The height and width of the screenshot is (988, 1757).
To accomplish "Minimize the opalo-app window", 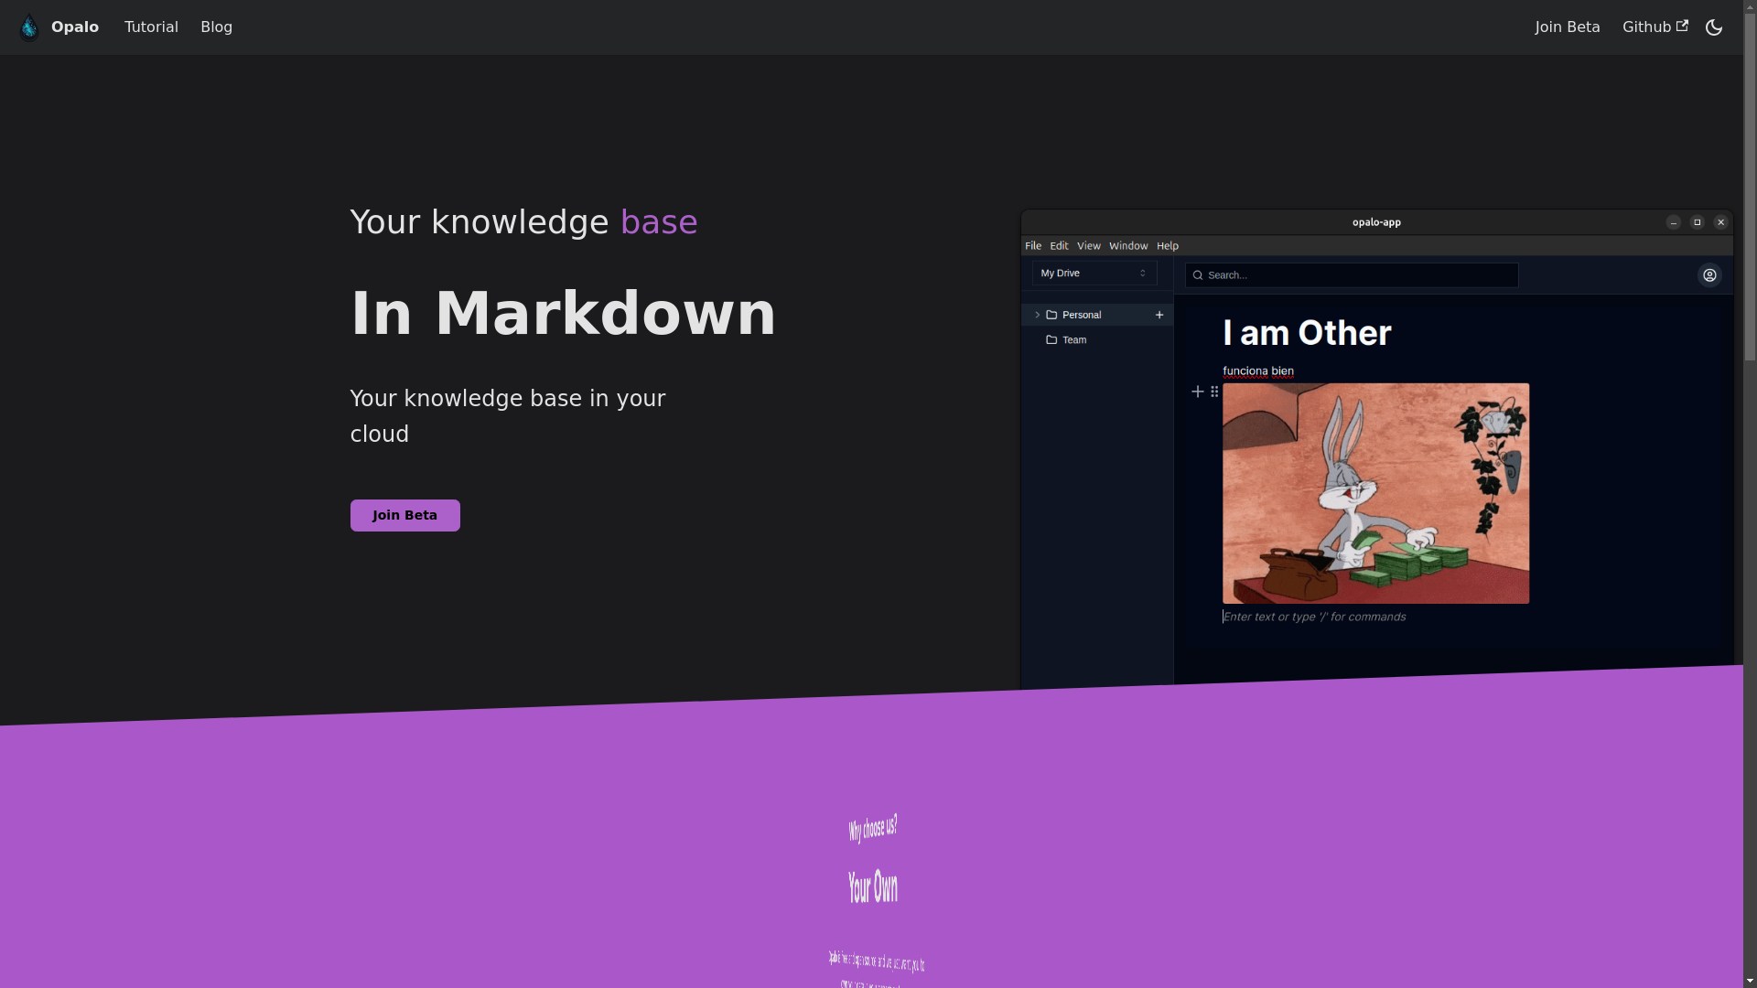I will click(1673, 222).
